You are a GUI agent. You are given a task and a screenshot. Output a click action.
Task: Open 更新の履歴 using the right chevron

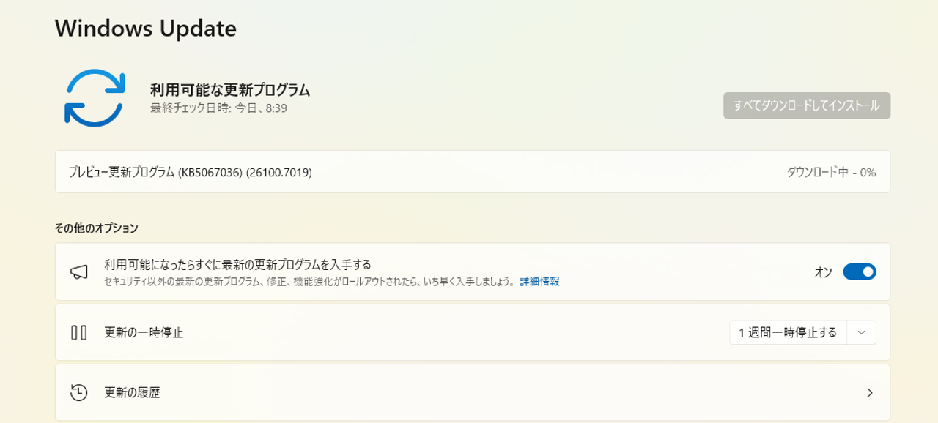tap(870, 393)
